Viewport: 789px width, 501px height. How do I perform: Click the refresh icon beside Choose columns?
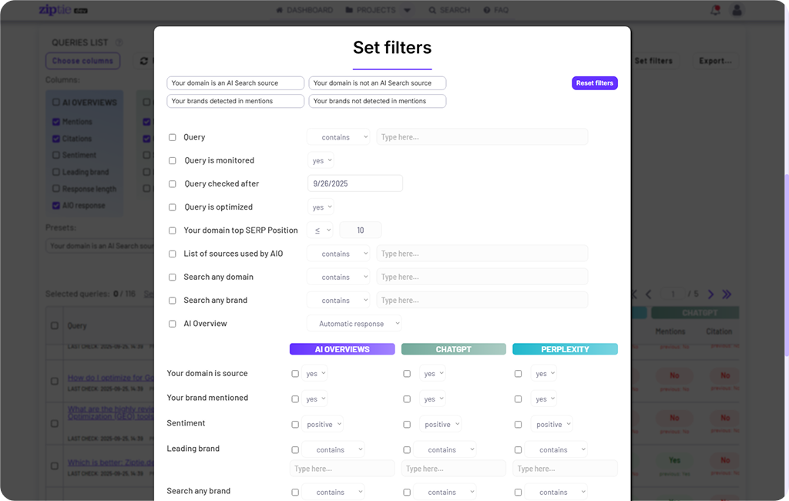144,61
